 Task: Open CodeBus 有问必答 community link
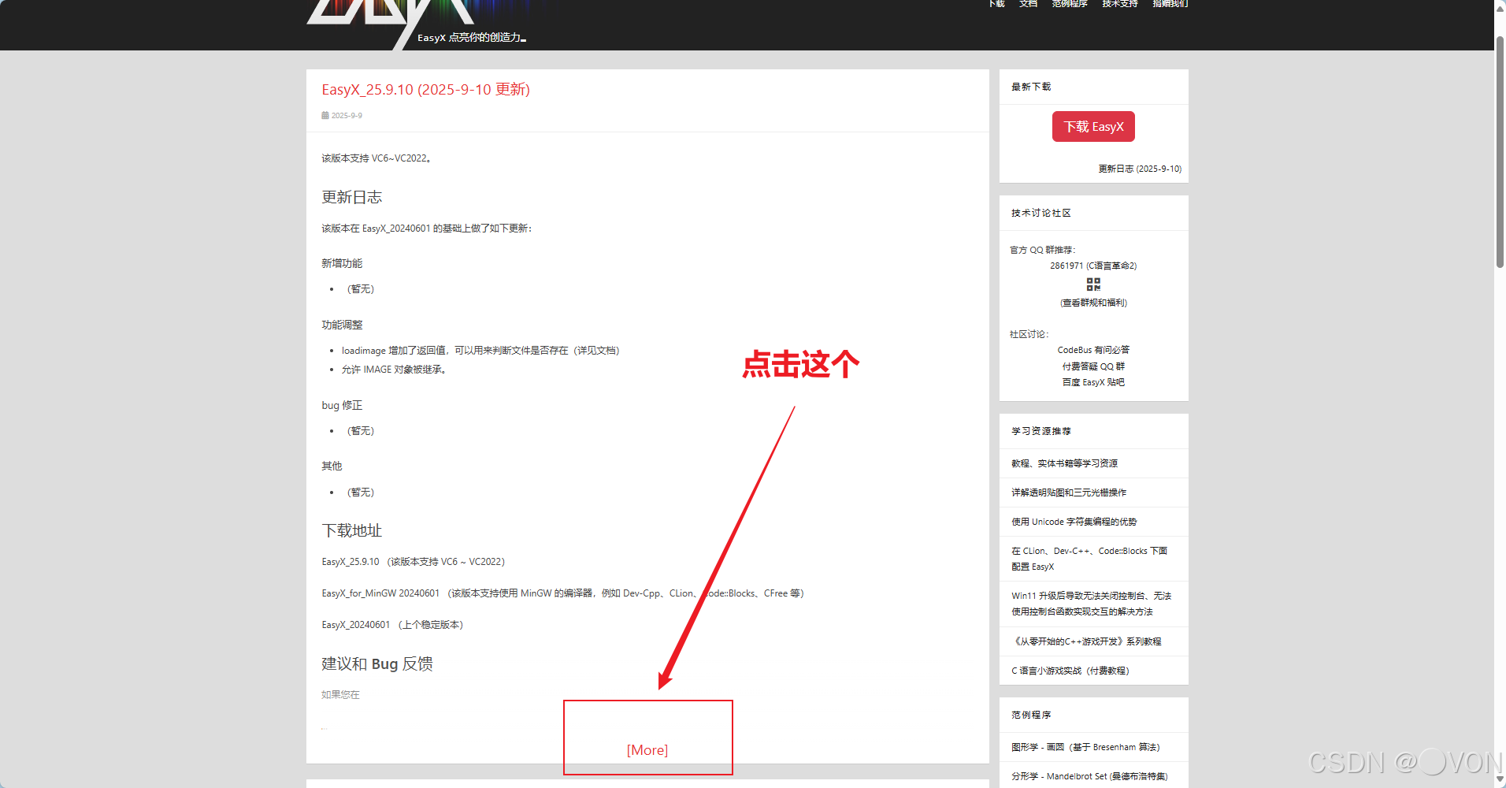tap(1093, 350)
